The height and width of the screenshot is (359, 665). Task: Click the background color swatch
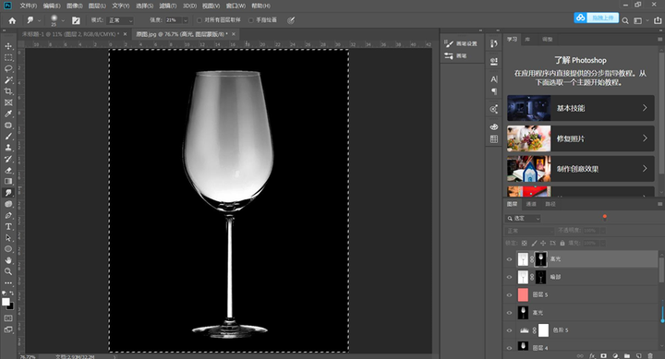point(10,306)
